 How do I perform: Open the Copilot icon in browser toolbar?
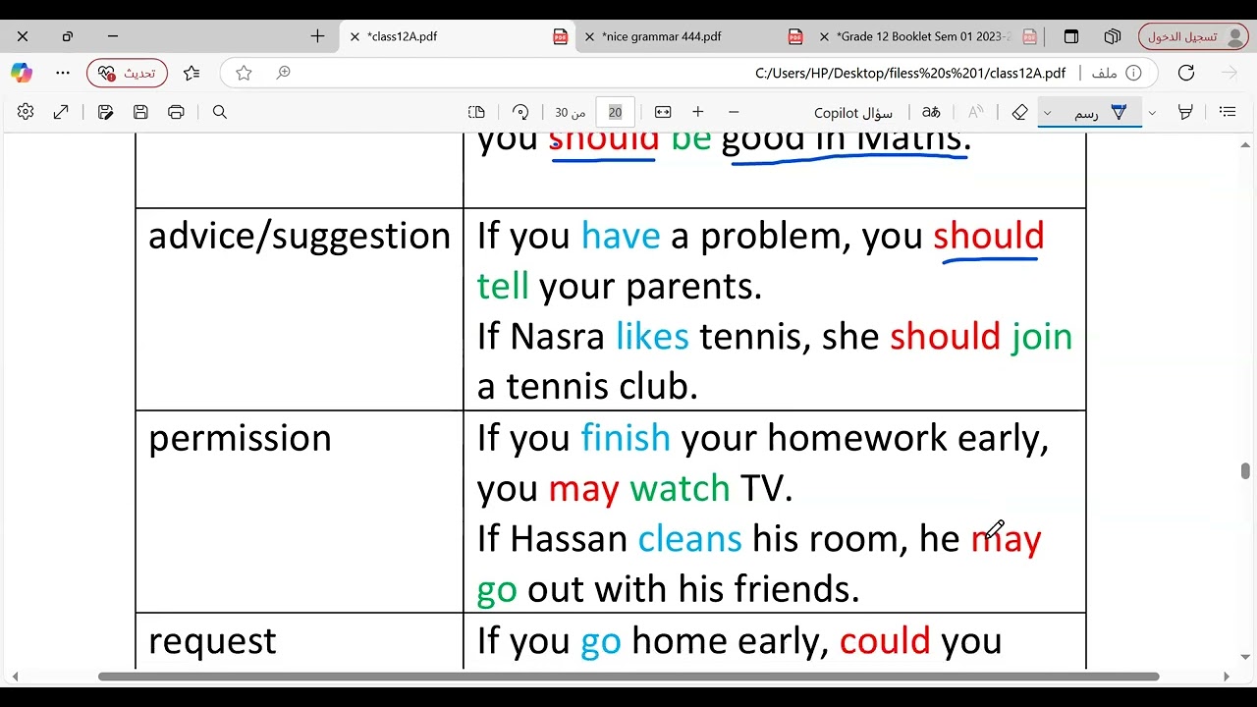(x=22, y=73)
